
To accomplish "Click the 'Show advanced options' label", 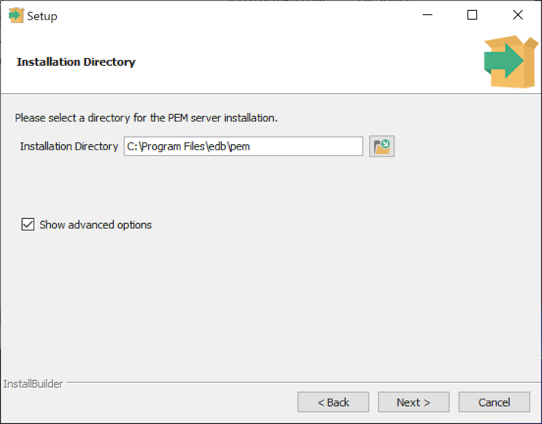I will click(x=96, y=225).
